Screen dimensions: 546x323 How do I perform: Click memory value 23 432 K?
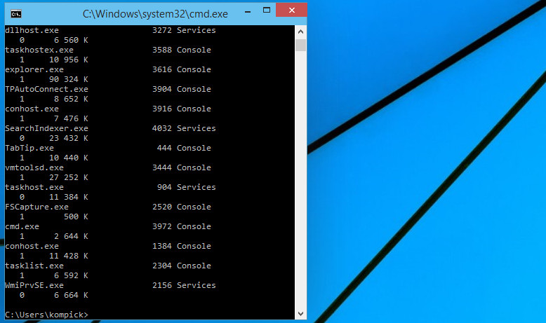click(68, 138)
